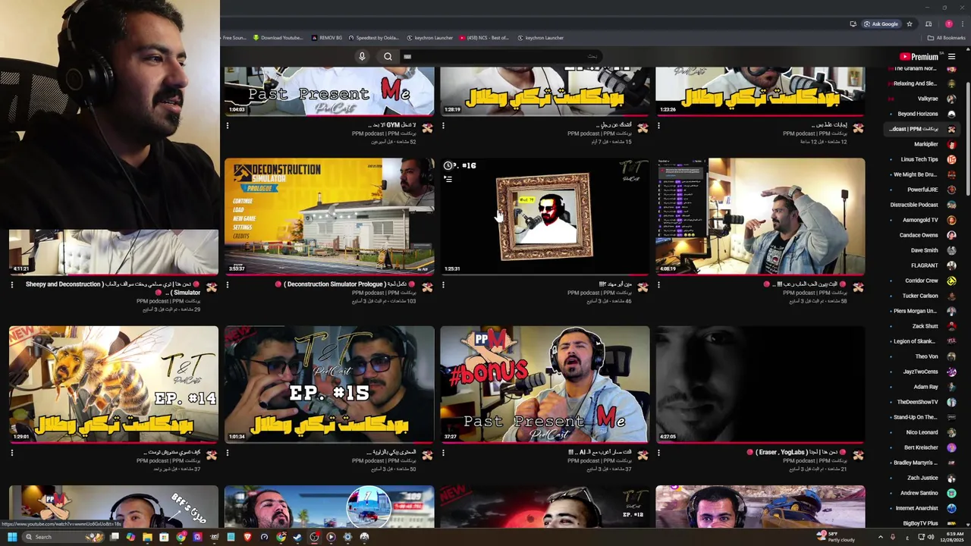Viewport: 971px width, 546px height.
Task: Open taskbar weather widget Partly cloudy
Action: 835,537
